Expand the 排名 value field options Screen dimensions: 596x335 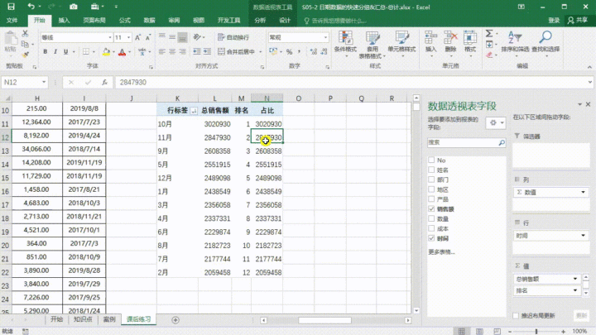pos(575,290)
